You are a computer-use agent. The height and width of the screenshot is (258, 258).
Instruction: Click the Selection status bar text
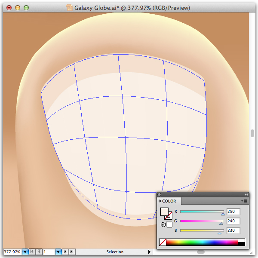click(115, 252)
